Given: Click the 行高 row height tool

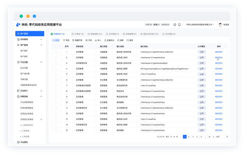Looking at the screenshot, I should [x=89, y=40].
